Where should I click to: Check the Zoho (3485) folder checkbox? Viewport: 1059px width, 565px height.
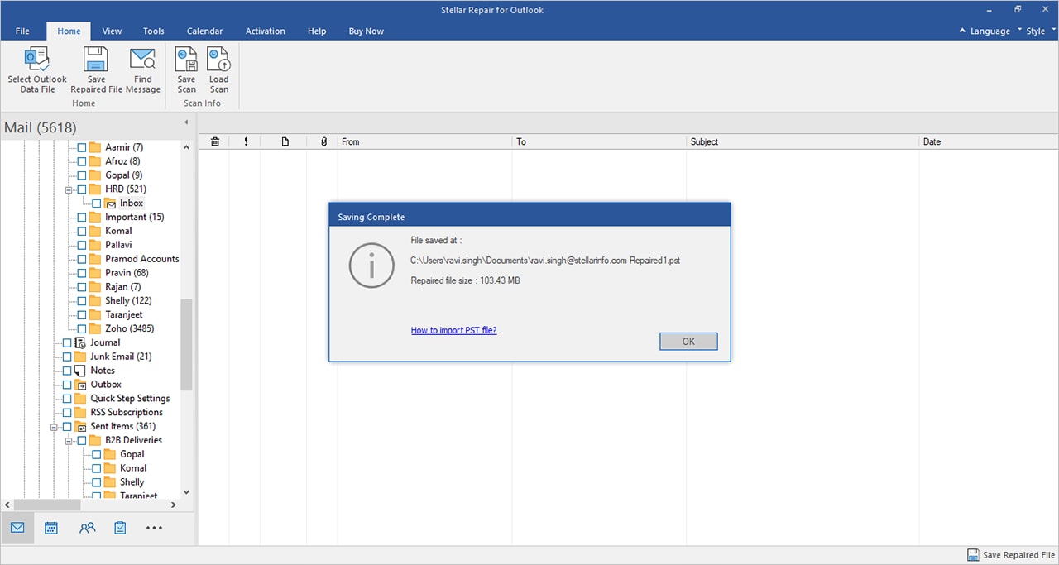pyautogui.click(x=82, y=328)
